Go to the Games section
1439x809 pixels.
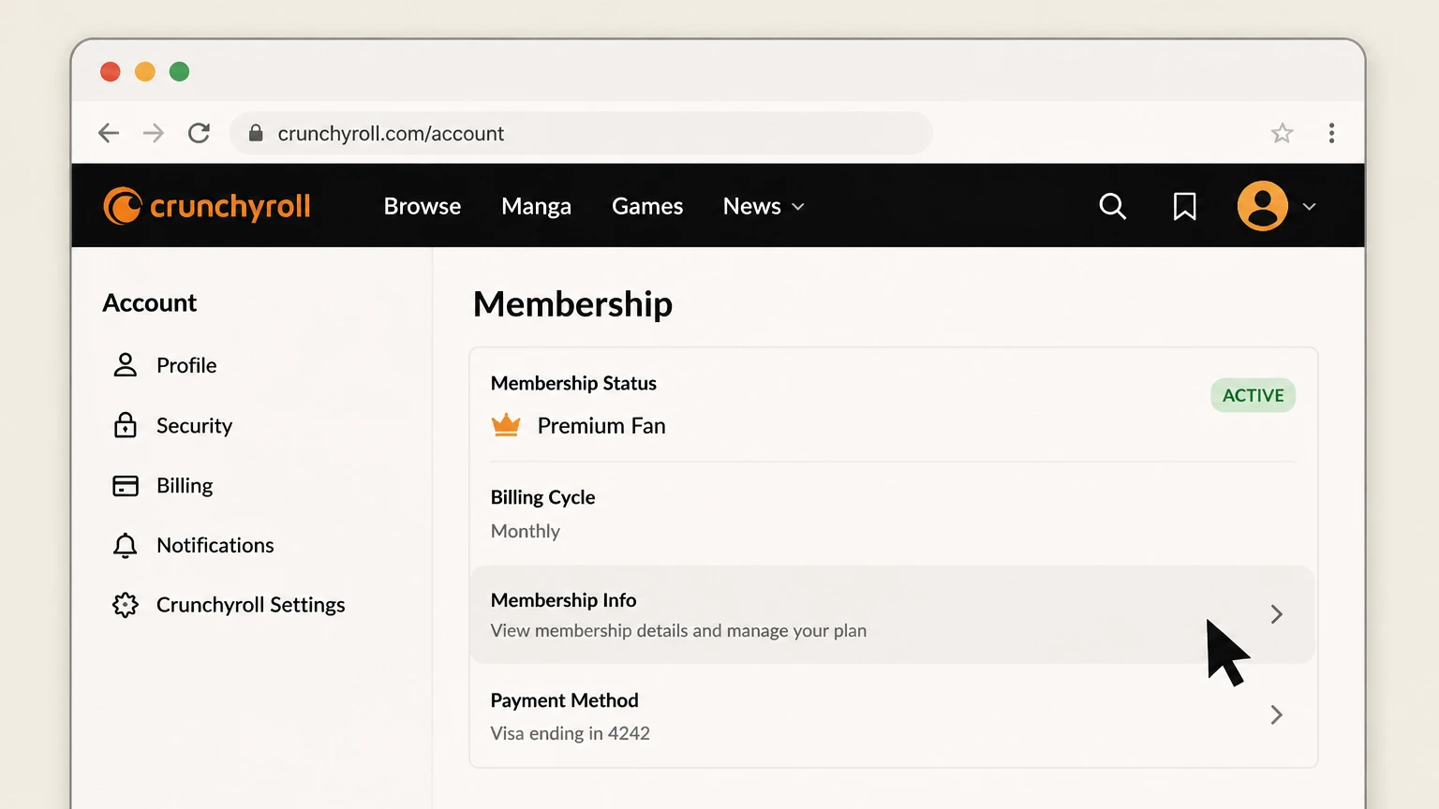(x=647, y=206)
